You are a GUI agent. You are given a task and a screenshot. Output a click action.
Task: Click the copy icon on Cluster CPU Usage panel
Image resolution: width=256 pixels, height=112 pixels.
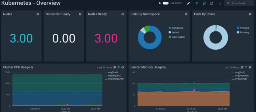coord(115,67)
